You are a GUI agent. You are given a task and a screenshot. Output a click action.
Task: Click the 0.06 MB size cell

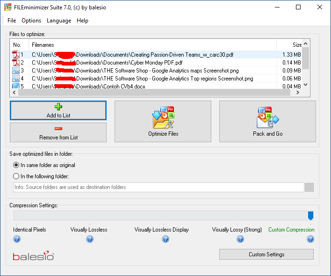click(x=292, y=78)
